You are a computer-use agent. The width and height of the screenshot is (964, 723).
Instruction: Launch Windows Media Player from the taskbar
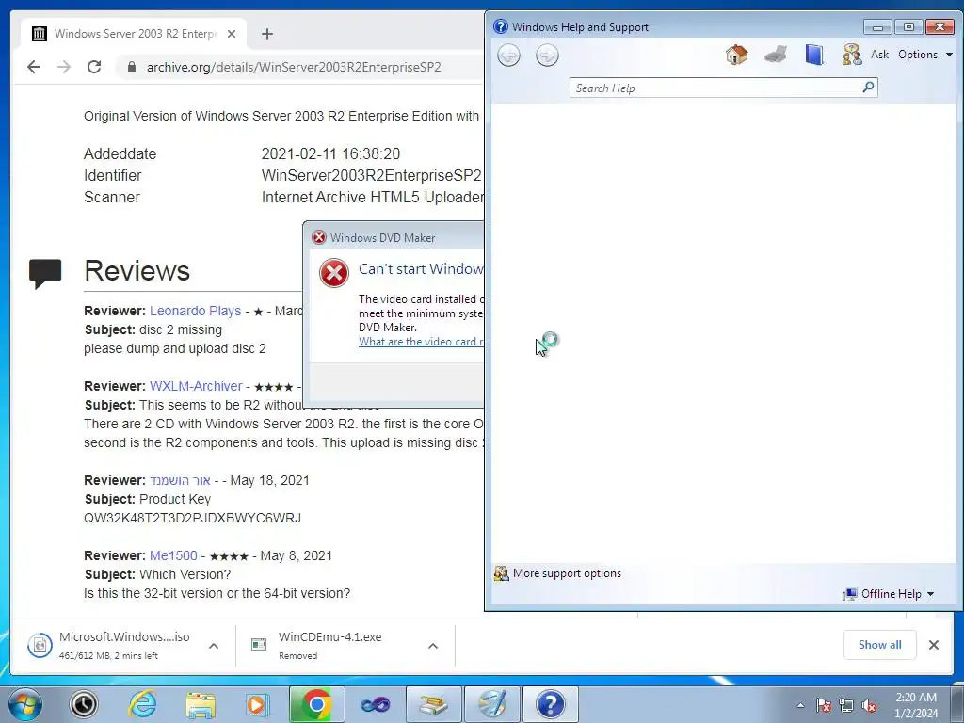tap(258, 704)
